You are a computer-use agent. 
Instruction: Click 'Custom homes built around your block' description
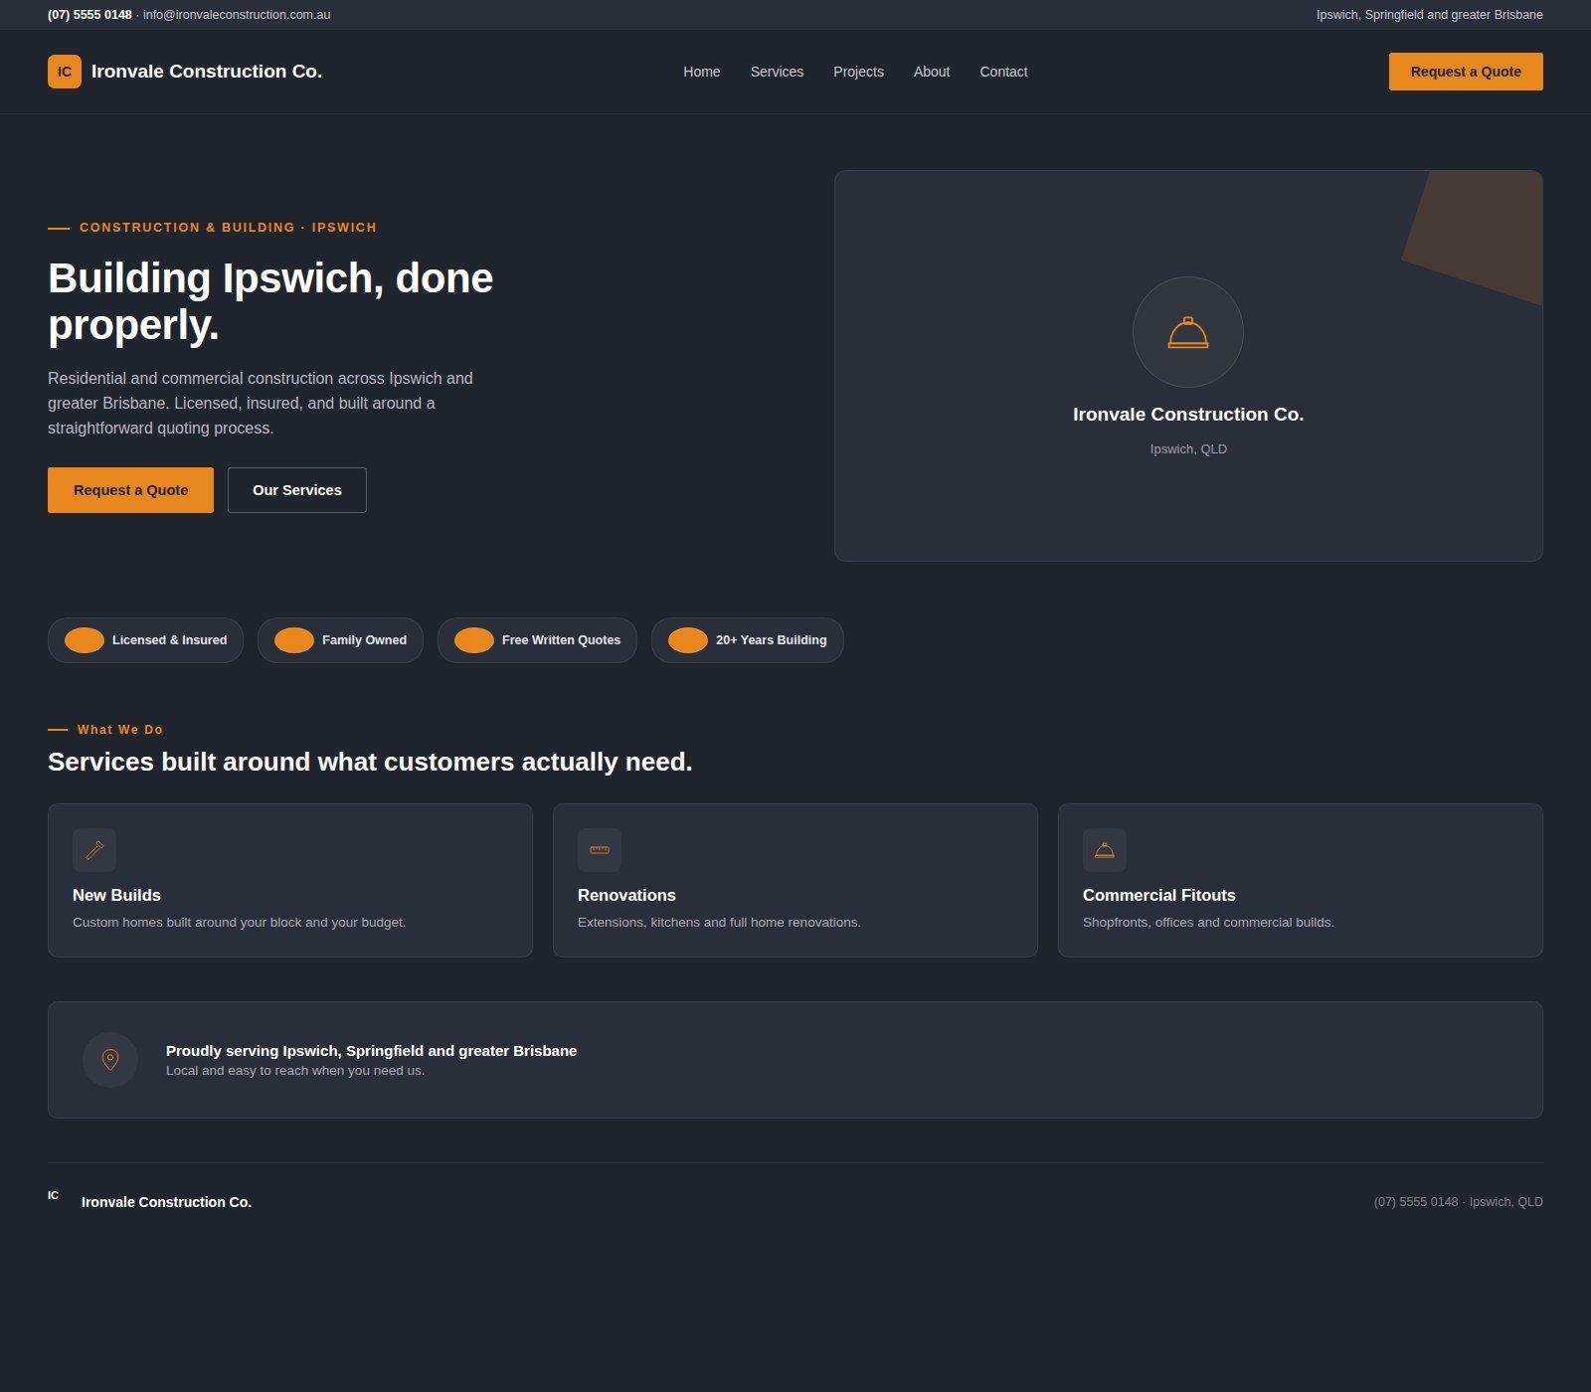coord(239,923)
